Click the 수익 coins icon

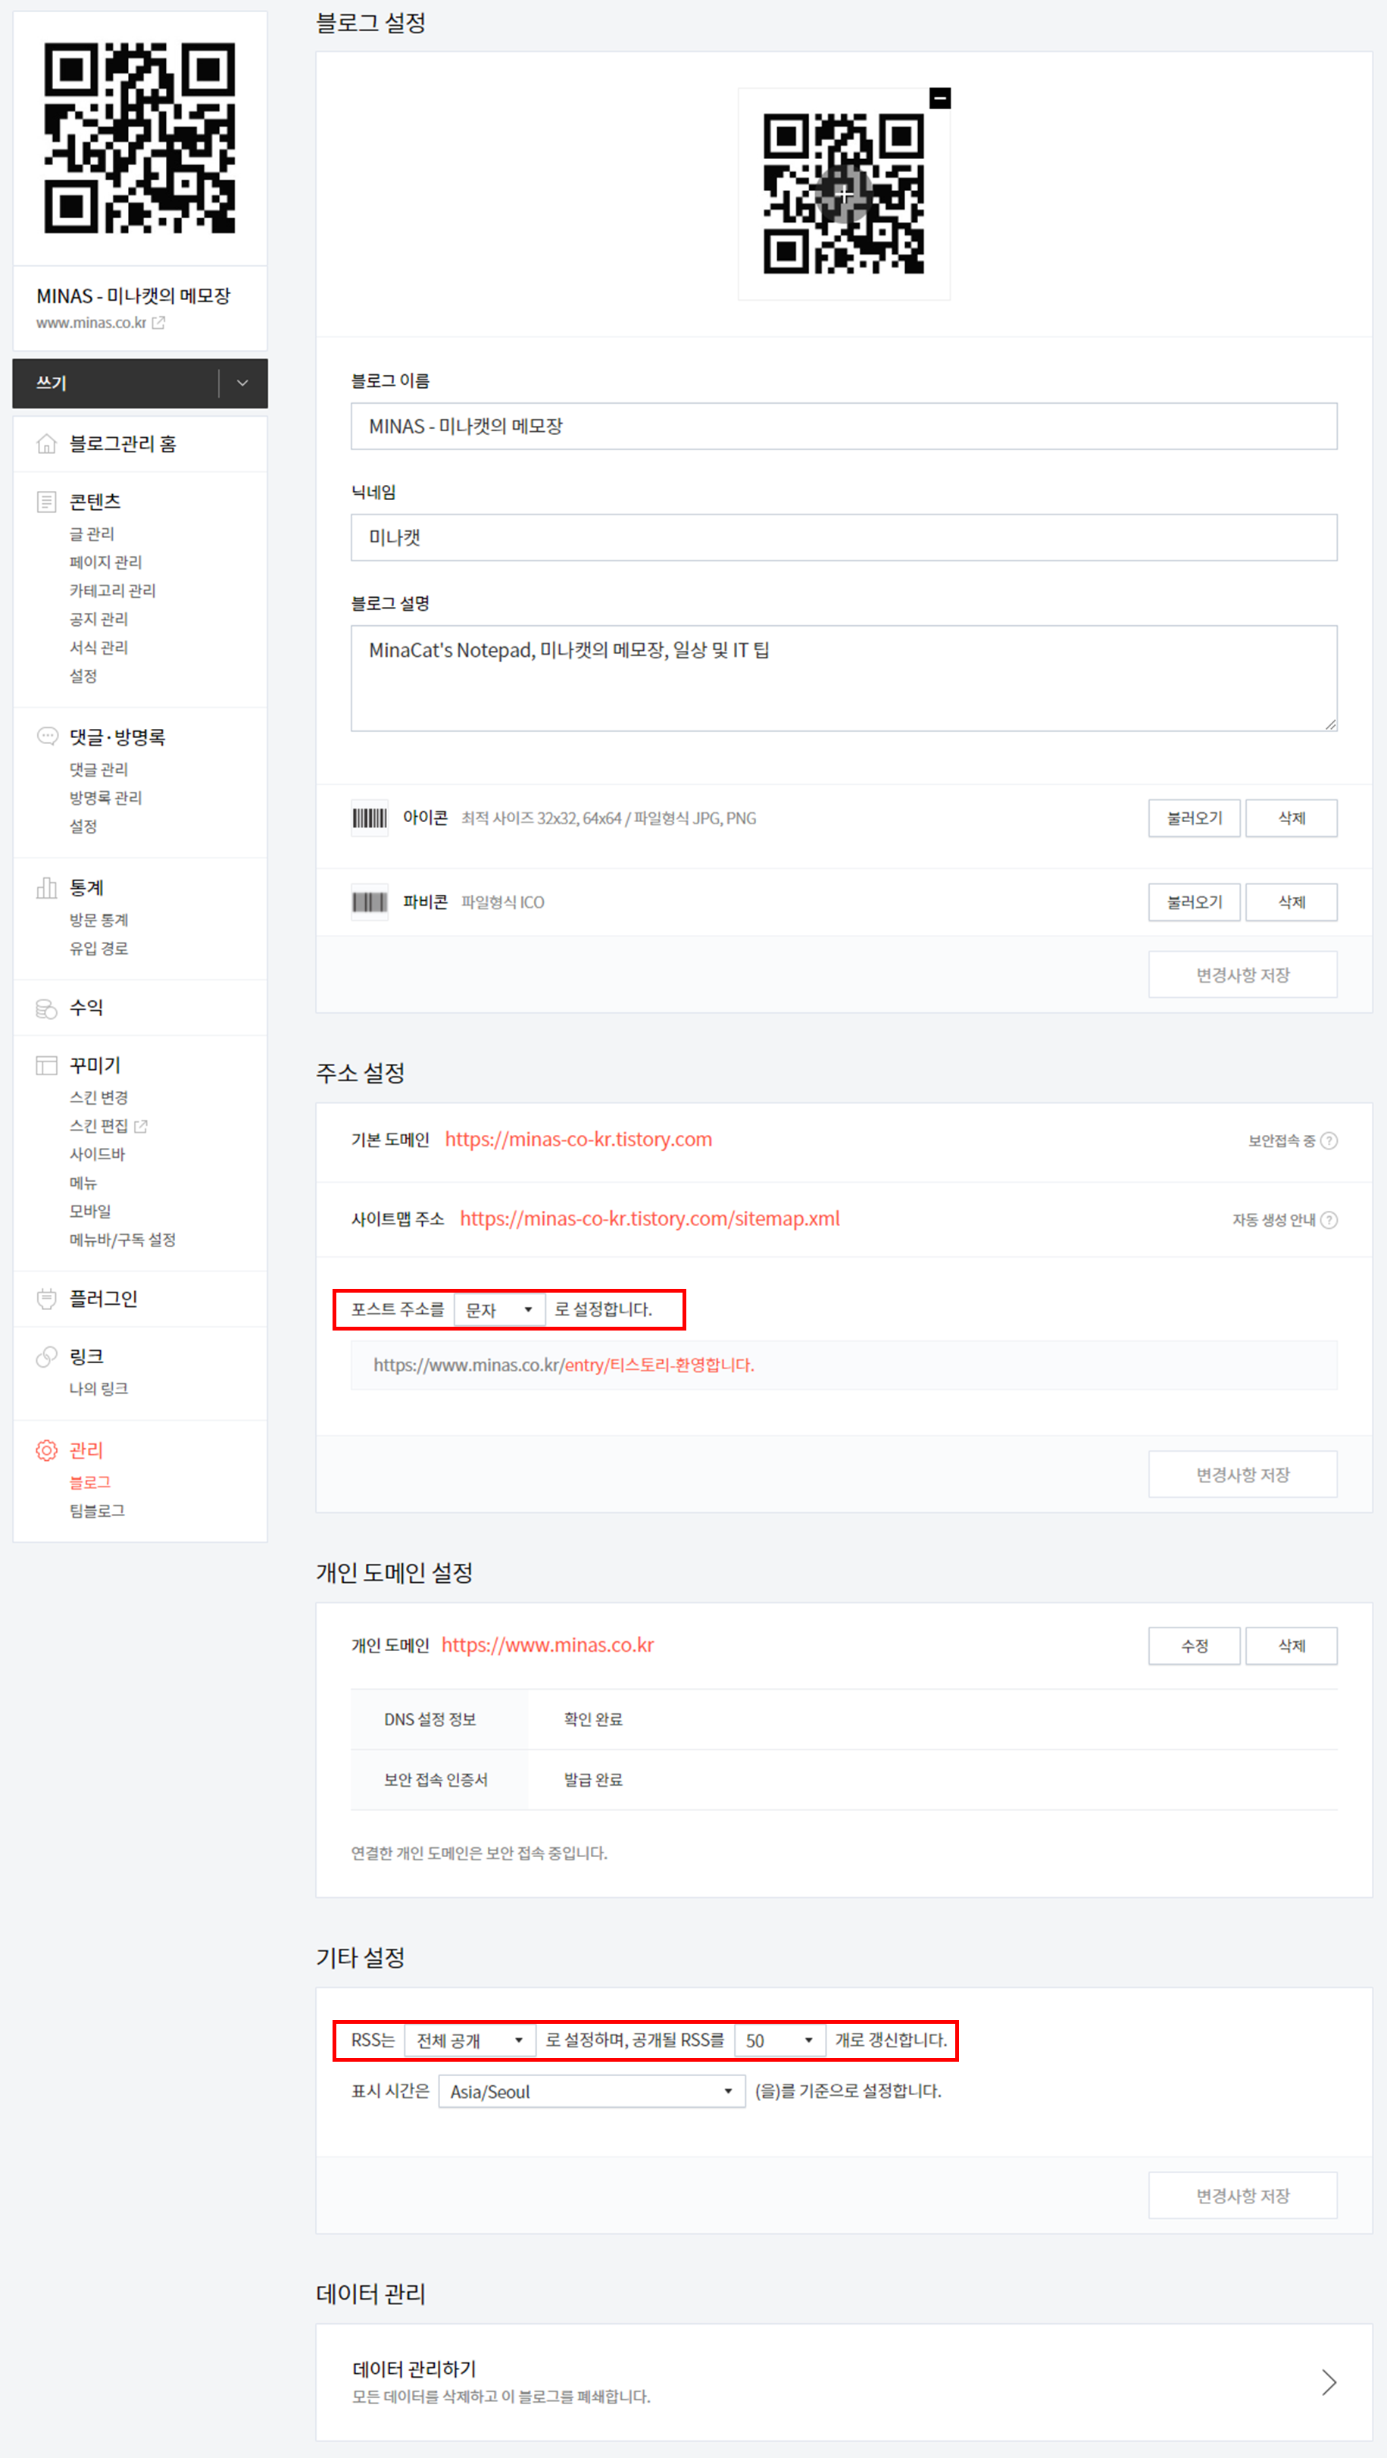[x=45, y=1009]
